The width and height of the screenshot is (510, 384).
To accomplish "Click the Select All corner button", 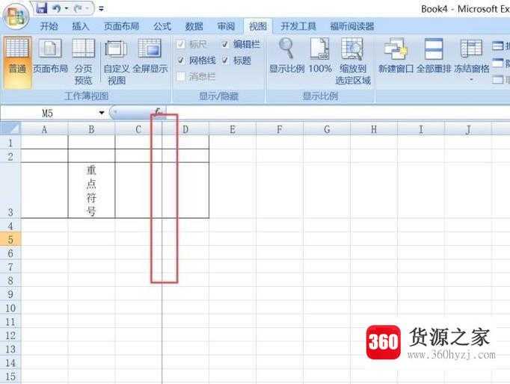I will click(x=10, y=129).
